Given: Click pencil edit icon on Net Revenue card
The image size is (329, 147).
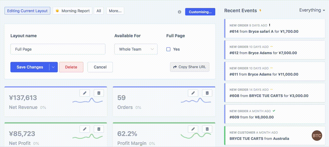Looking at the screenshot, I should [x=85, y=93].
